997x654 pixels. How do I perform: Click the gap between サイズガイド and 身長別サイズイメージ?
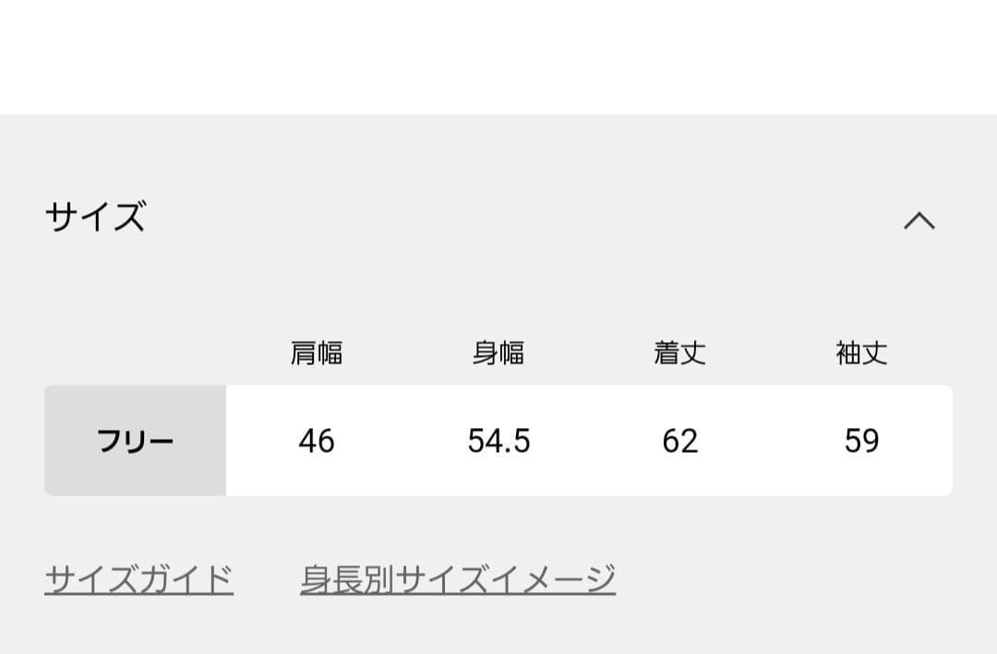[267, 580]
